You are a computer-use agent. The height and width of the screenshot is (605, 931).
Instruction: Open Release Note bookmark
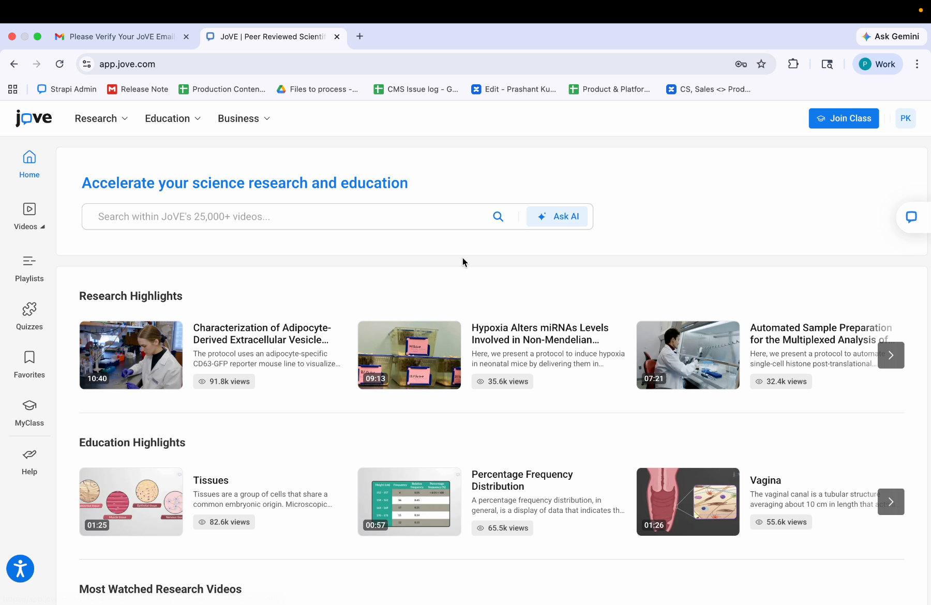(138, 89)
